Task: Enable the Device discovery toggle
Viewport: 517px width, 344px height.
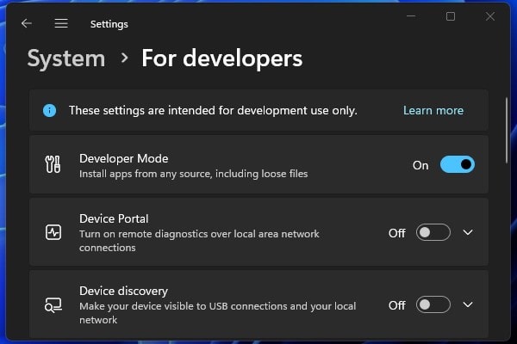Action: pos(433,304)
